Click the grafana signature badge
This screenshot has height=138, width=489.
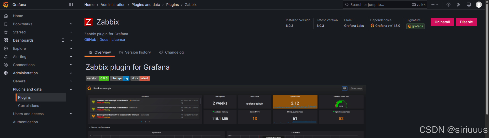[415, 26]
